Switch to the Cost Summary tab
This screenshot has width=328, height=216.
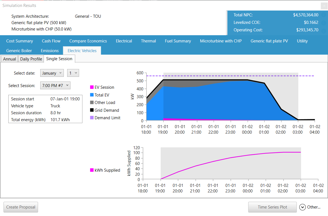click(x=19, y=41)
